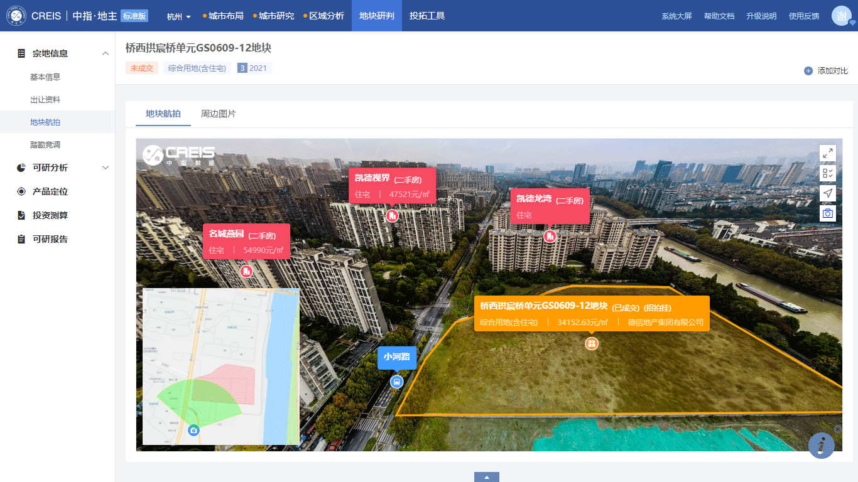Click 添加对比 button
The width and height of the screenshot is (858, 482).
826,71
